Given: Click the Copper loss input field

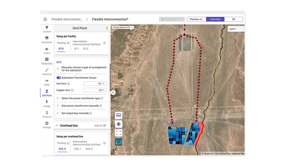Looking at the screenshot, I should click(95, 90).
